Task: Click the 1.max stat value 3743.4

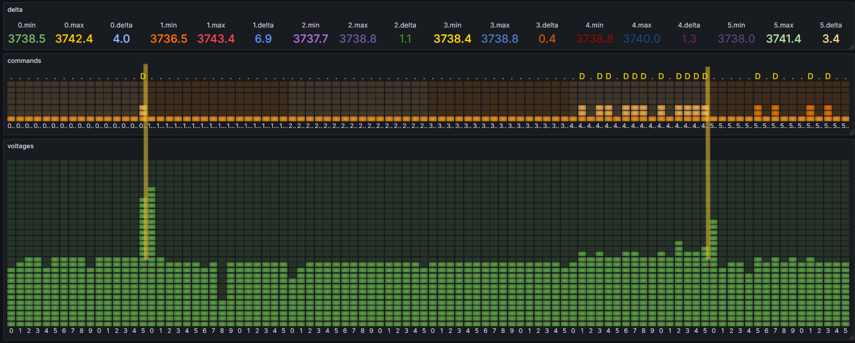Action: point(216,39)
